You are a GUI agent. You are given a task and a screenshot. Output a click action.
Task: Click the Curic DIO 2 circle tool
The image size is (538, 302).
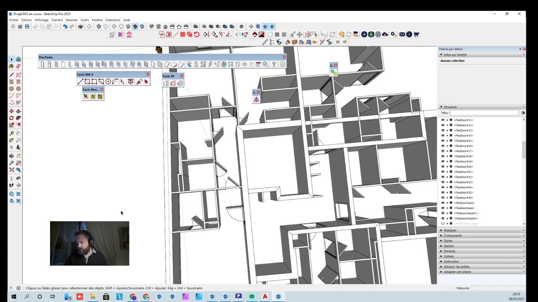pos(108,81)
